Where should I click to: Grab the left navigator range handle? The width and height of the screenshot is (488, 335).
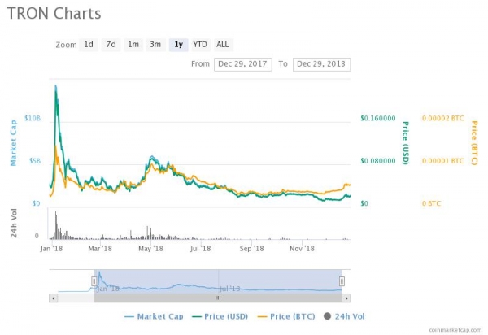[94, 281]
